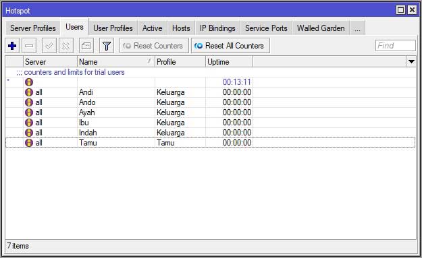Click the user icon in Ibu row

tap(29, 123)
